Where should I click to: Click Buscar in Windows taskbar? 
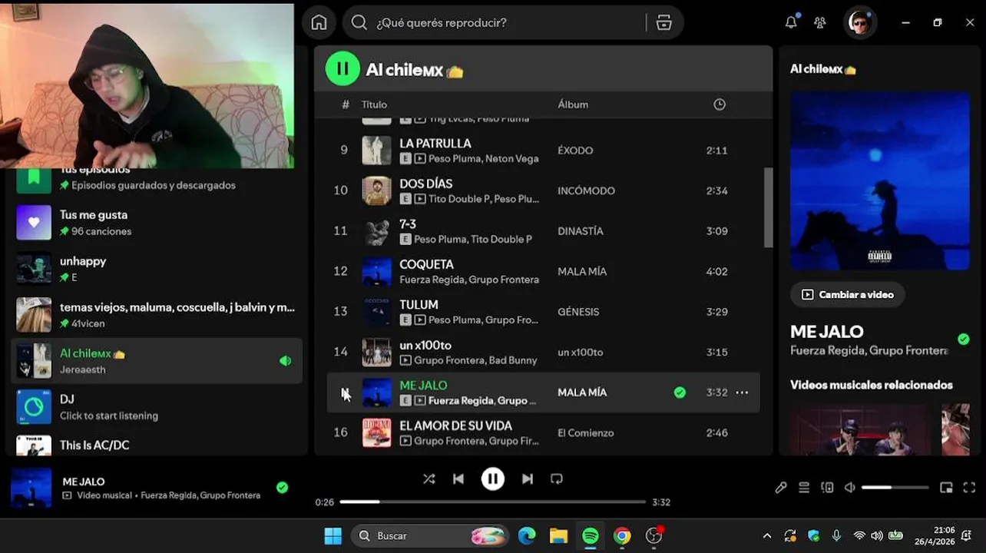point(430,536)
